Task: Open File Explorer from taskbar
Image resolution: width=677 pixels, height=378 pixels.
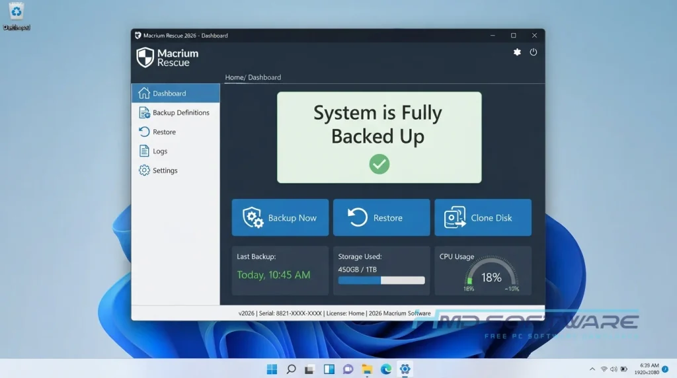Action: (x=367, y=369)
